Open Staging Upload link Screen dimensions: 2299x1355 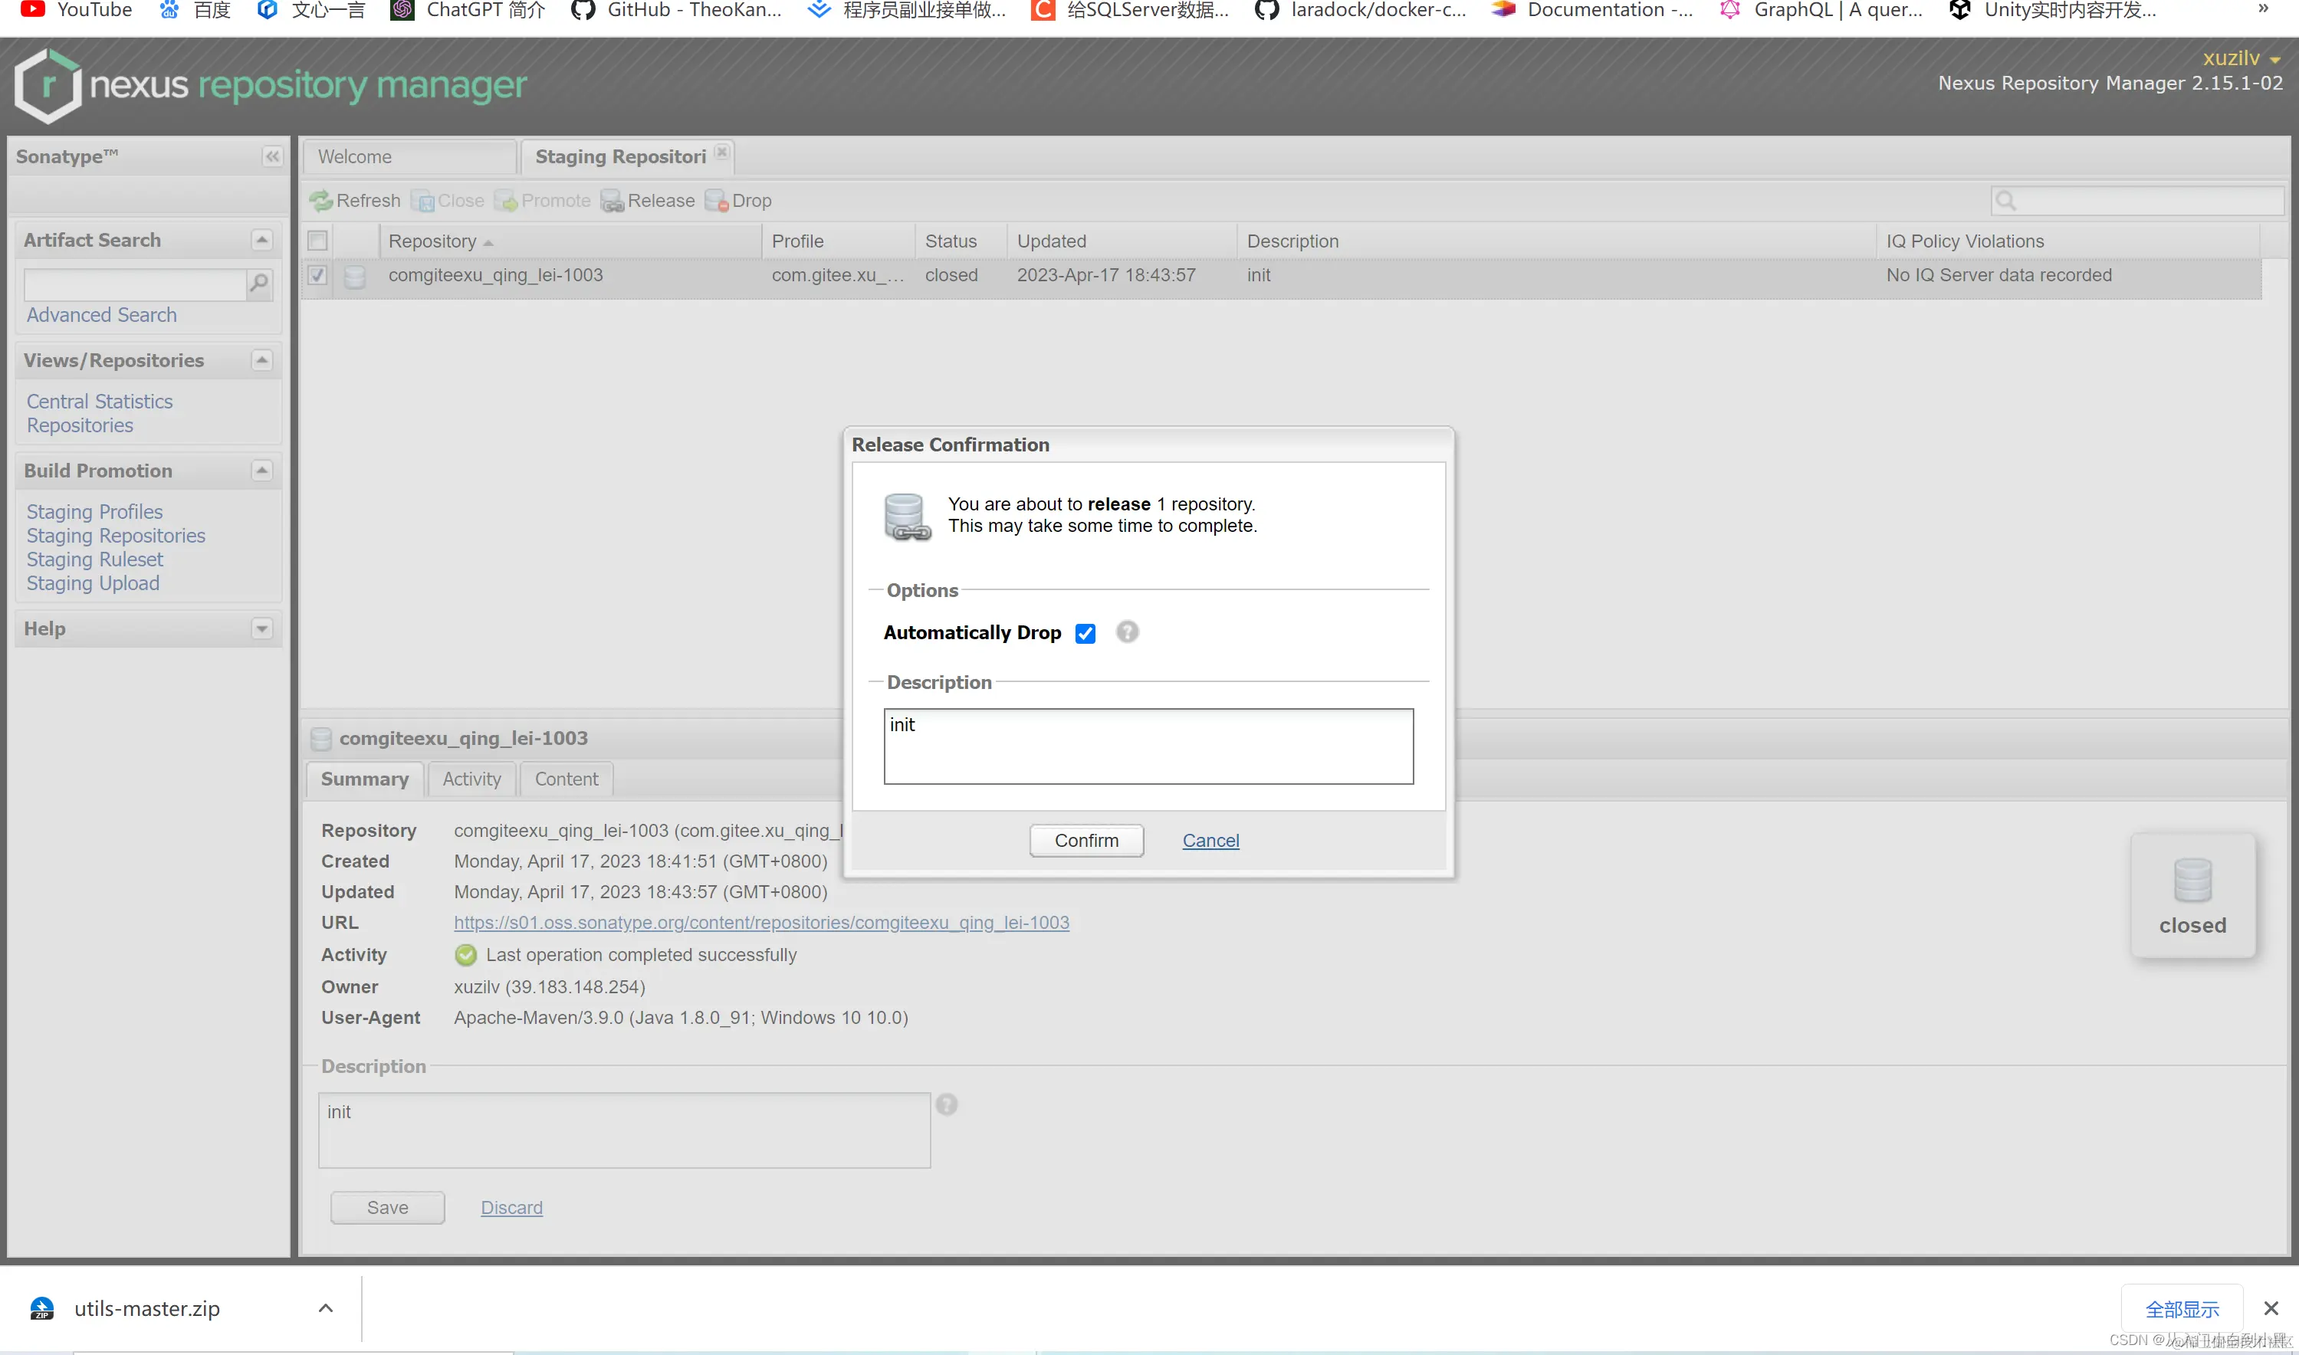tap(92, 583)
